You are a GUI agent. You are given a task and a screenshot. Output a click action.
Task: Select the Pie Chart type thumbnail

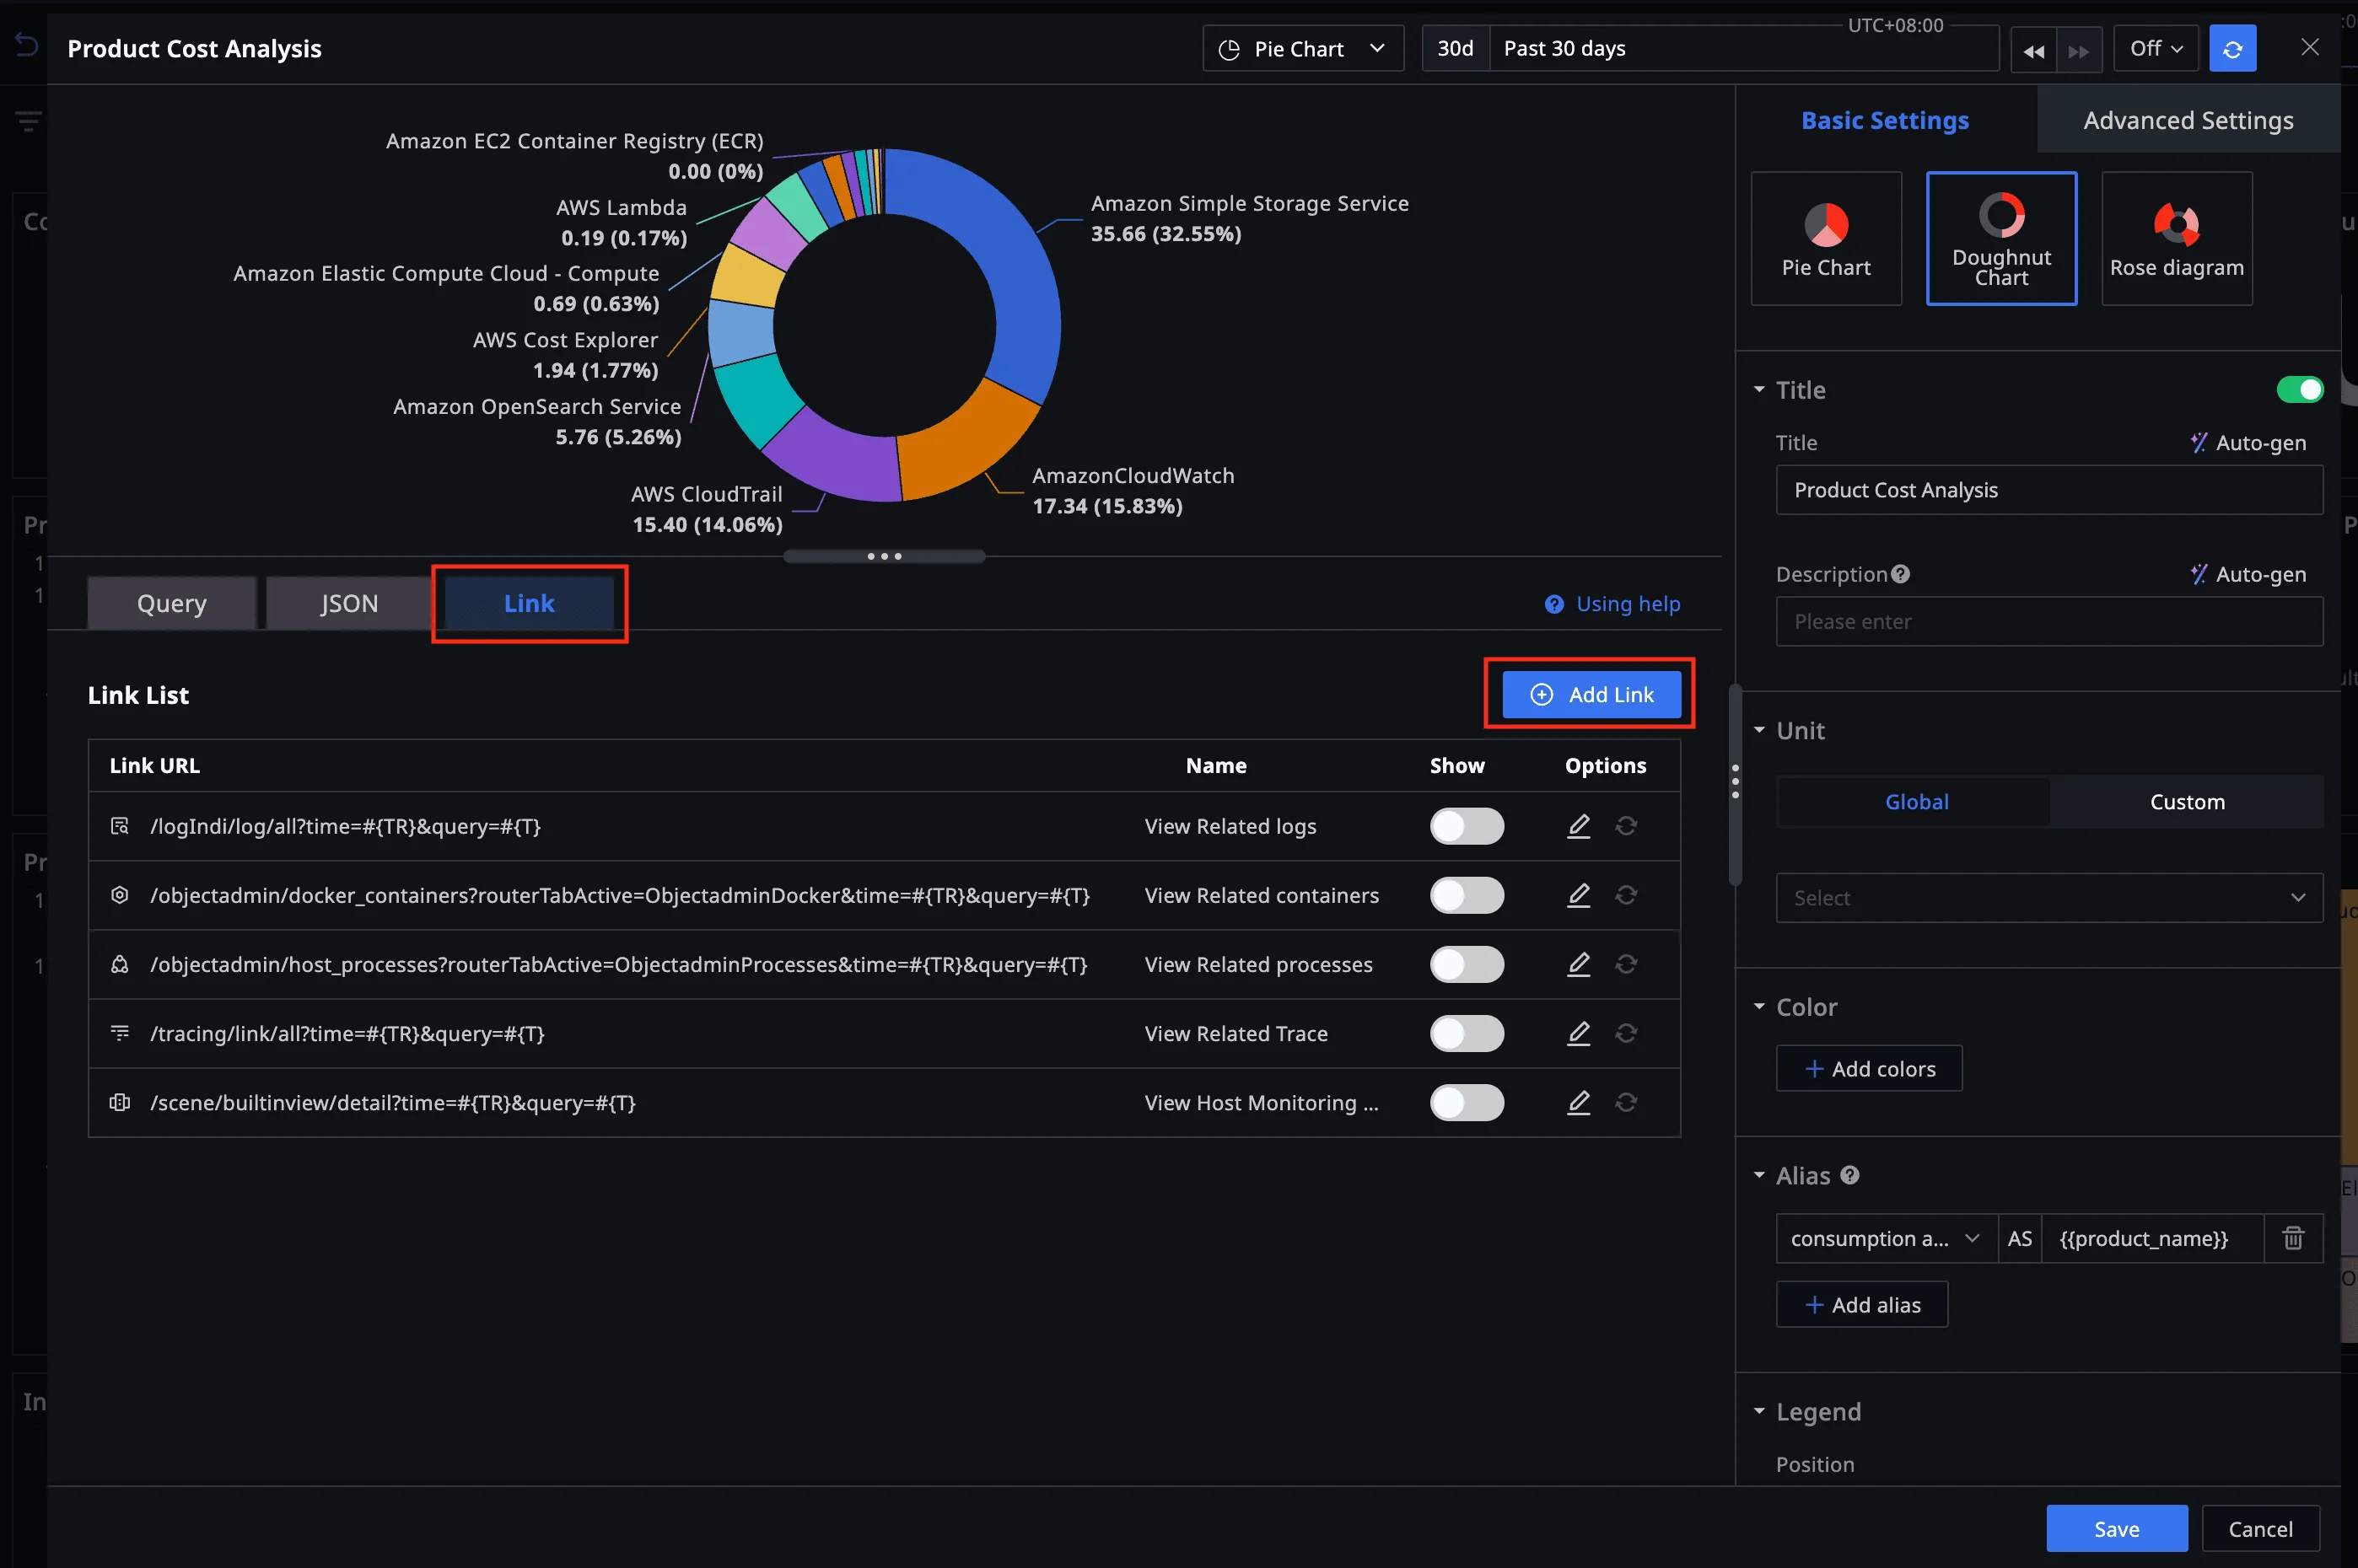[1825, 238]
